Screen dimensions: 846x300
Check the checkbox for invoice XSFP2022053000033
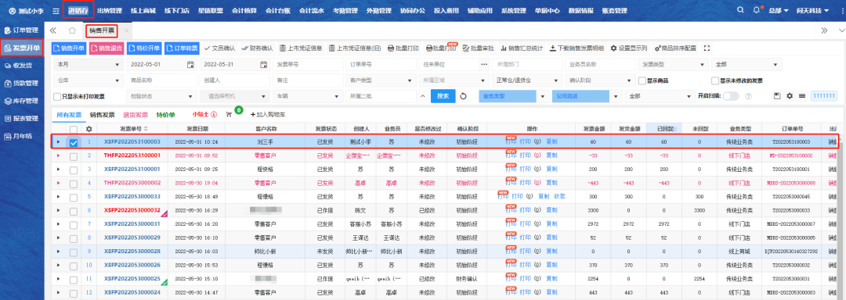74,197
